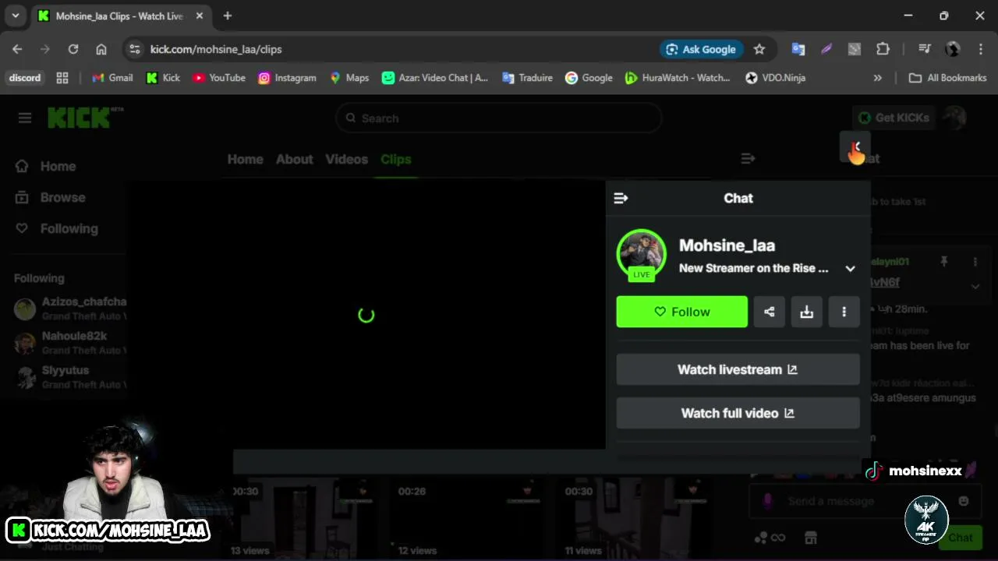The height and width of the screenshot is (561, 998).
Task: Click the Get KICKs button
Action: [894, 118]
